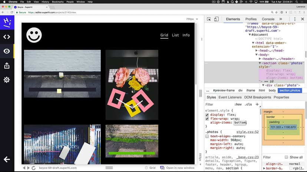Viewport: 307px width, 172px height.
Task: Toggle the device toolbar icon in DevTools
Action: coord(217,19)
